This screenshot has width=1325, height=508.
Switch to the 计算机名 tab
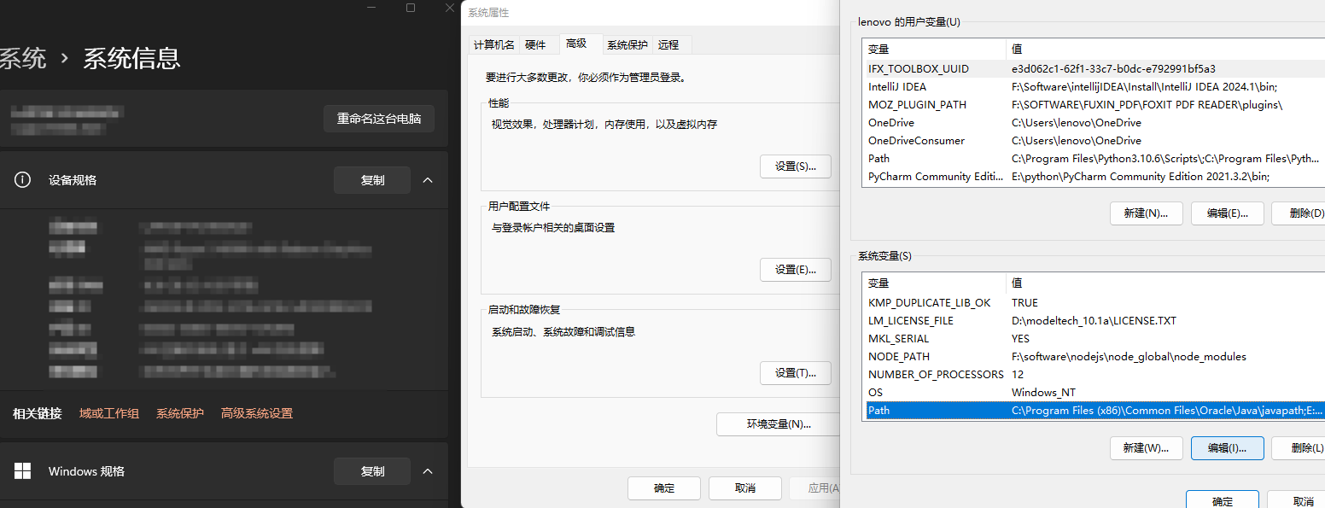(494, 45)
